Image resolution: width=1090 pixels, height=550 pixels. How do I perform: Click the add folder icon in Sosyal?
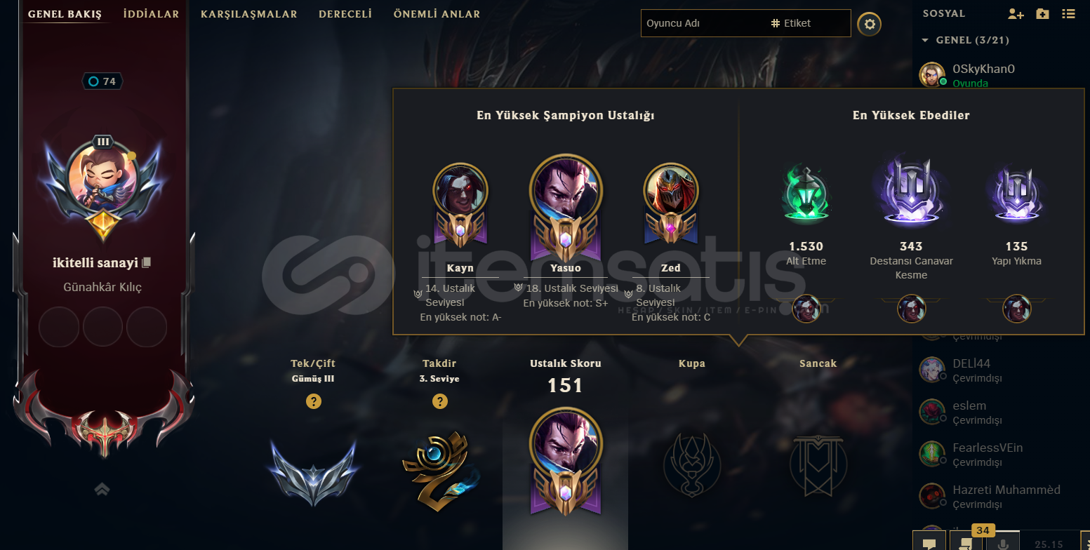click(1042, 13)
